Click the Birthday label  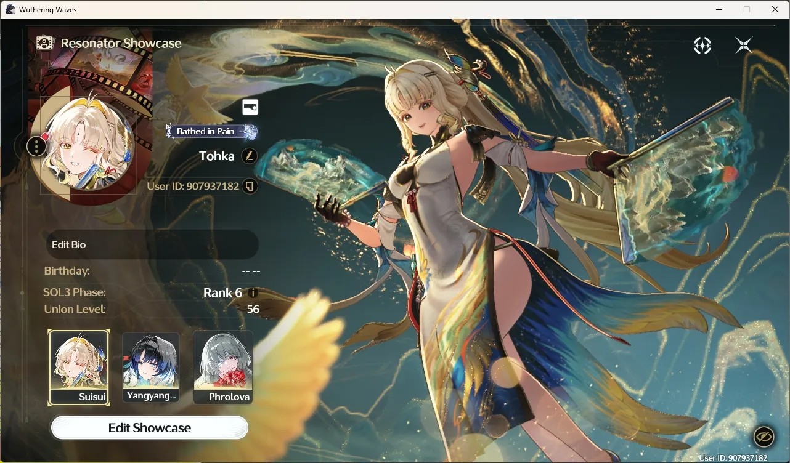(67, 271)
